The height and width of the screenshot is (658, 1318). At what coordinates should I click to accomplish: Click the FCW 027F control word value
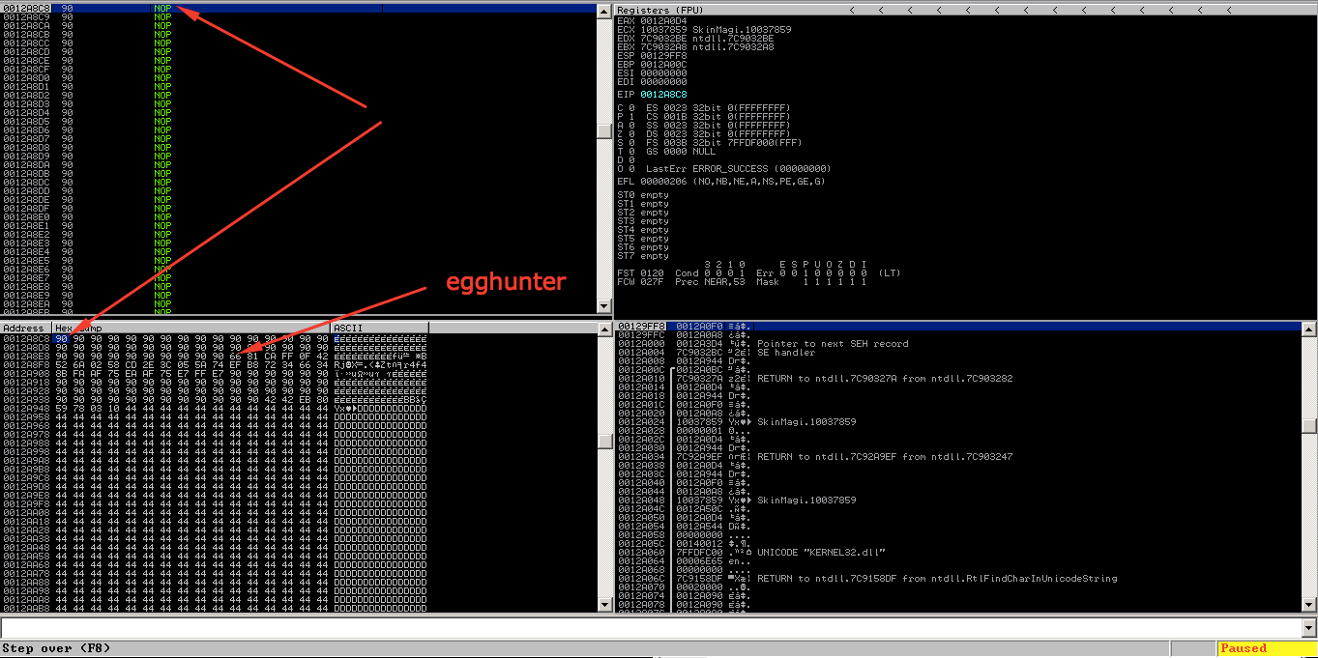[654, 281]
